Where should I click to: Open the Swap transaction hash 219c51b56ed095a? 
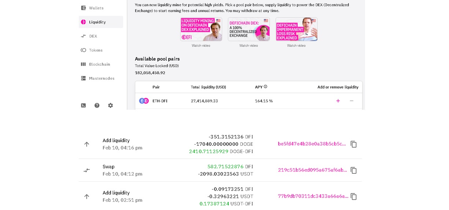click(x=313, y=170)
